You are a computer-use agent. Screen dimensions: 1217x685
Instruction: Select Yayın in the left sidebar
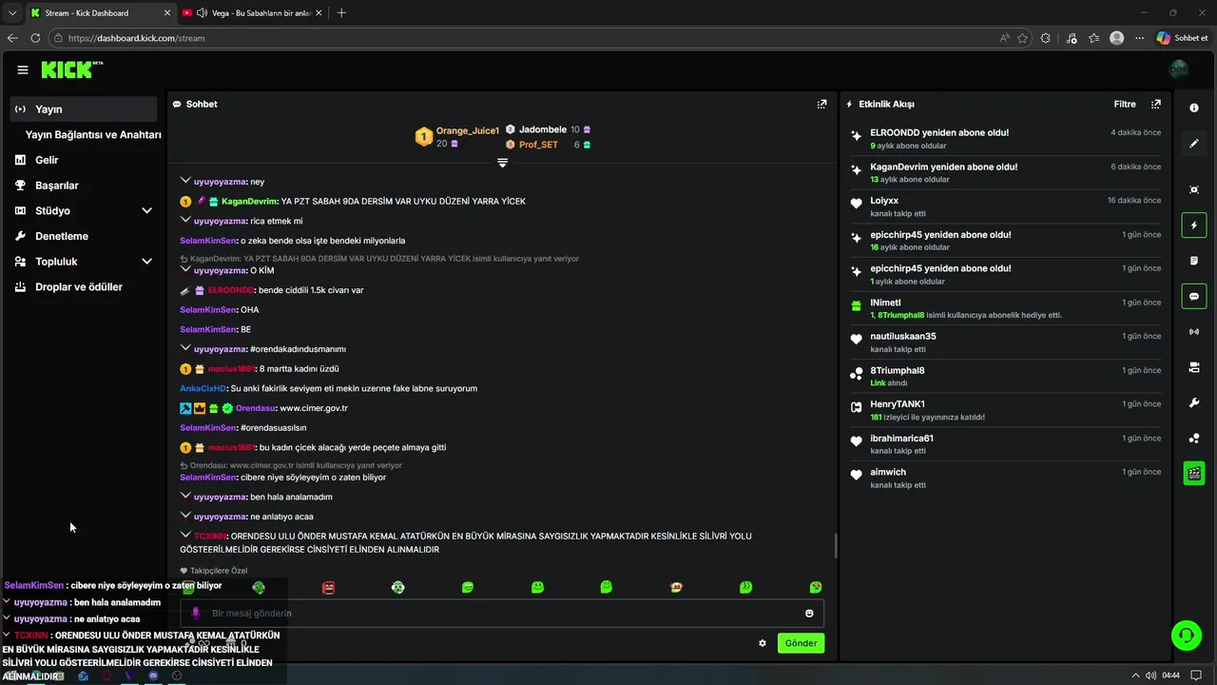pos(84,108)
